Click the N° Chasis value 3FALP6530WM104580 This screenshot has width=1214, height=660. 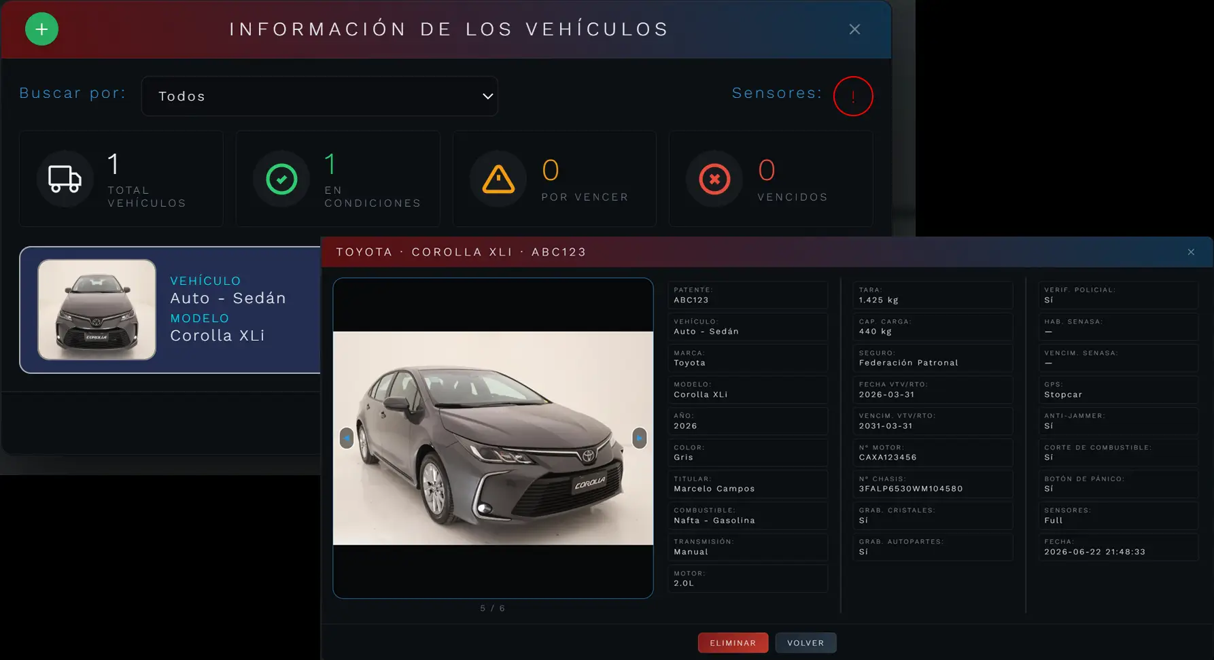911,489
